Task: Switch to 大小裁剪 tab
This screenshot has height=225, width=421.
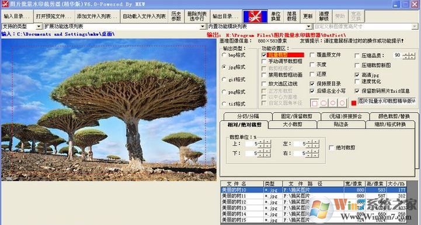Action: [x=293, y=124]
